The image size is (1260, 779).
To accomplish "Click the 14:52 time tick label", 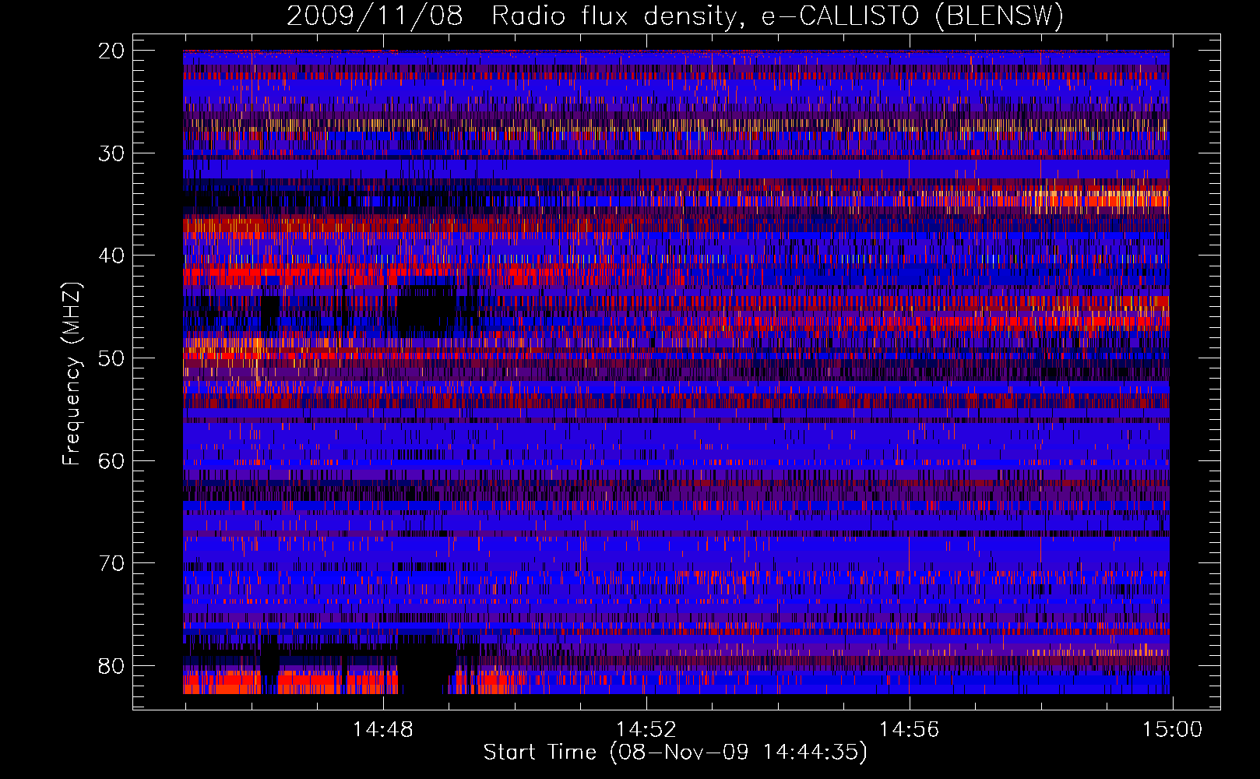I will tap(646, 730).
